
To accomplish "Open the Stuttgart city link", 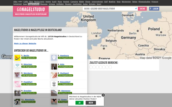I will (64, 73).
